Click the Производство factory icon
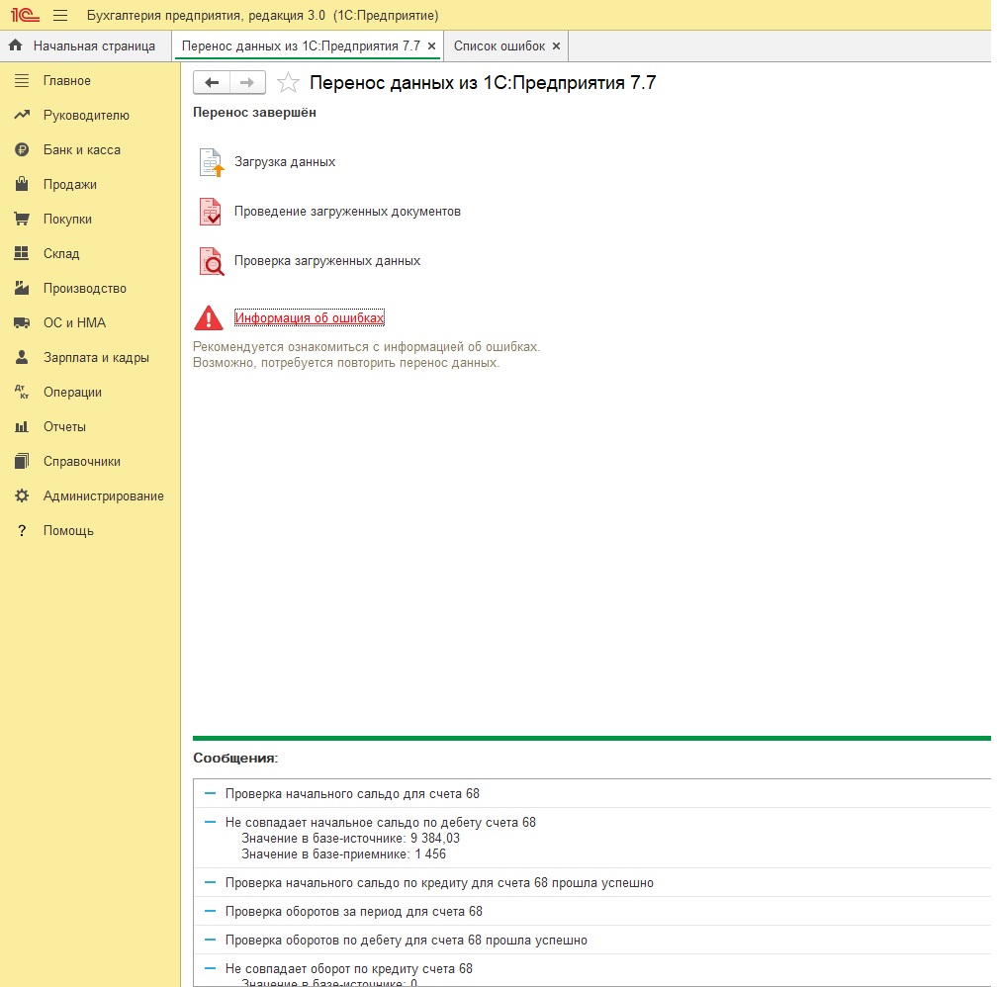Image resolution: width=997 pixels, height=987 pixels. tap(22, 288)
